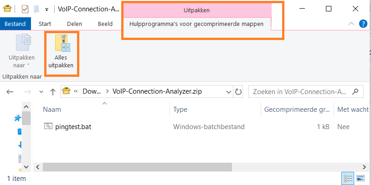This screenshot has height=185, width=371.
Task: Open the Help question mark icon
Action: pyautogui.click(x=363, y=24)
